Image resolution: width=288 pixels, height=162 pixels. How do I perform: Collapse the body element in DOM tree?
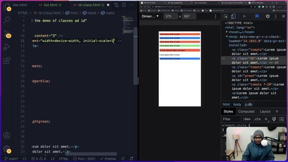[227, 36]
